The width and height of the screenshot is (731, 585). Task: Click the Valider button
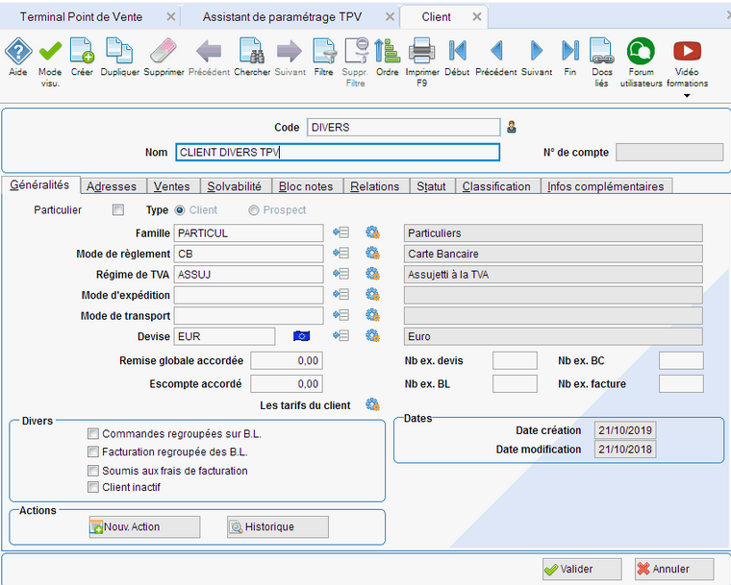coord(582,569)
